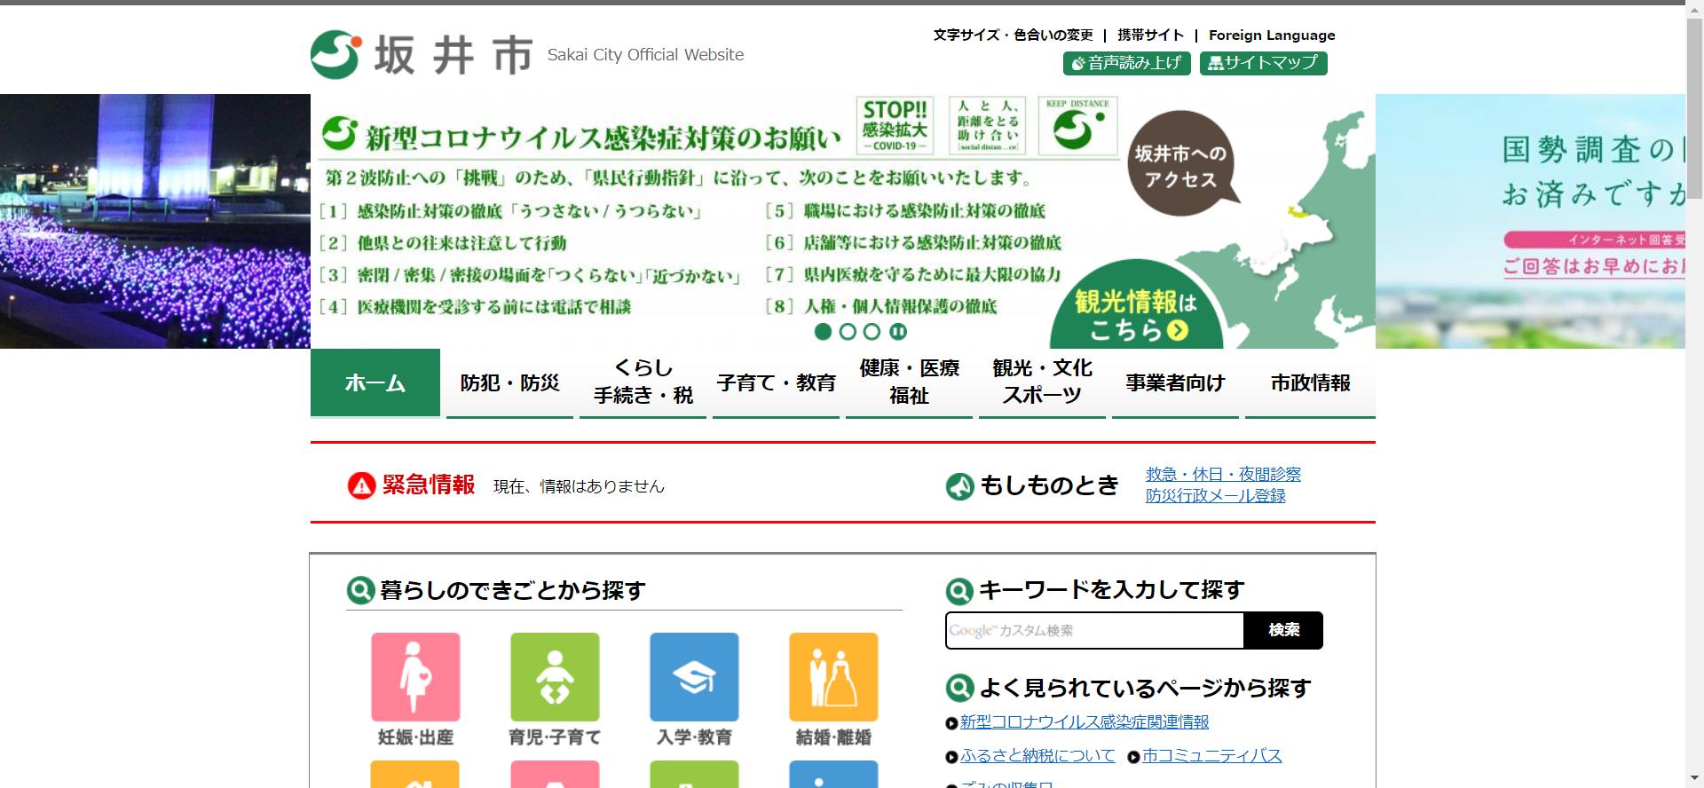Open 携帯サイト mobile site link

tap(1150, 35)
